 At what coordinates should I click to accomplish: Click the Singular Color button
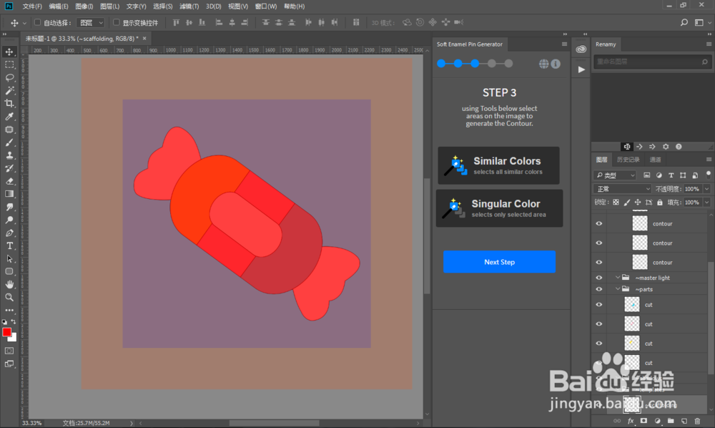click(x=499, y=208)
